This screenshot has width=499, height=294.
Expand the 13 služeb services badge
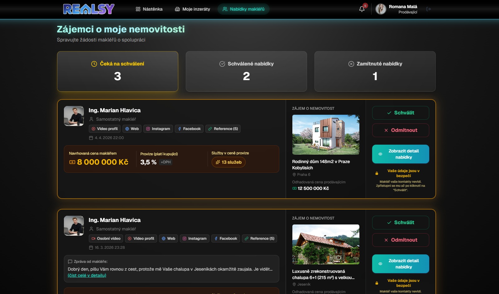(228, 162)
